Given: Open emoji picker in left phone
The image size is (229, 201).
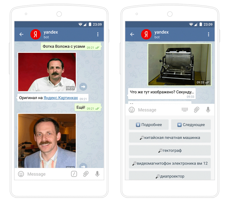Looking at the screenshot, I should (21, 174).
